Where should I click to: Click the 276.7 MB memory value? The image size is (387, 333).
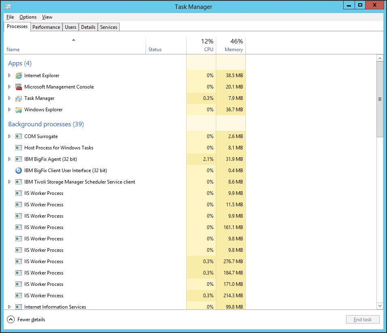point(233,262)
